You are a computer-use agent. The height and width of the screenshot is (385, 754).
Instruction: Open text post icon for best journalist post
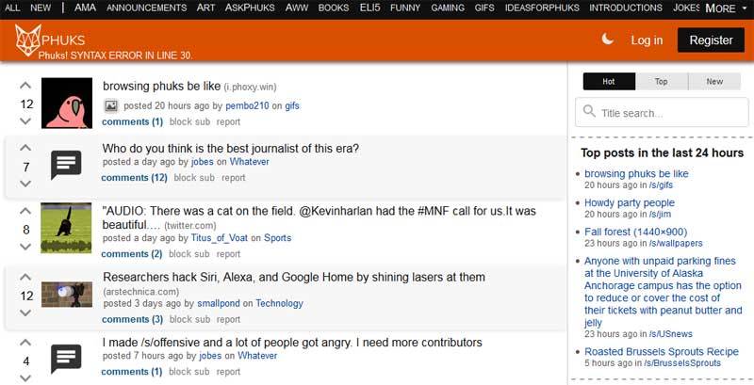pyautogui.click(x=66, y=165)
